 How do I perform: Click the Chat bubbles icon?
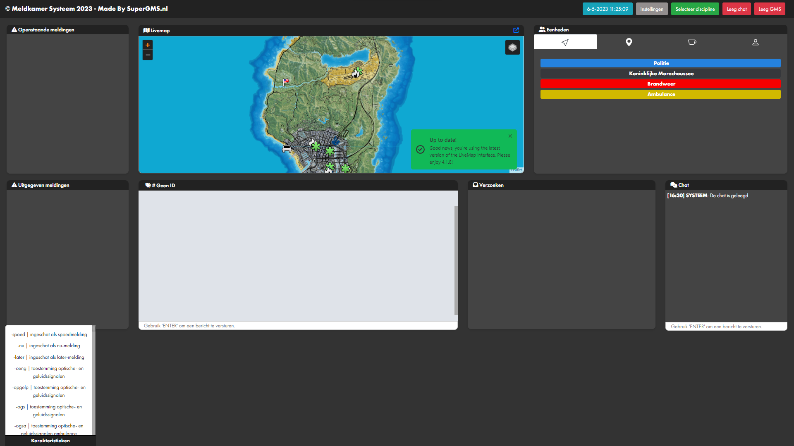click(x=674, y=185)
